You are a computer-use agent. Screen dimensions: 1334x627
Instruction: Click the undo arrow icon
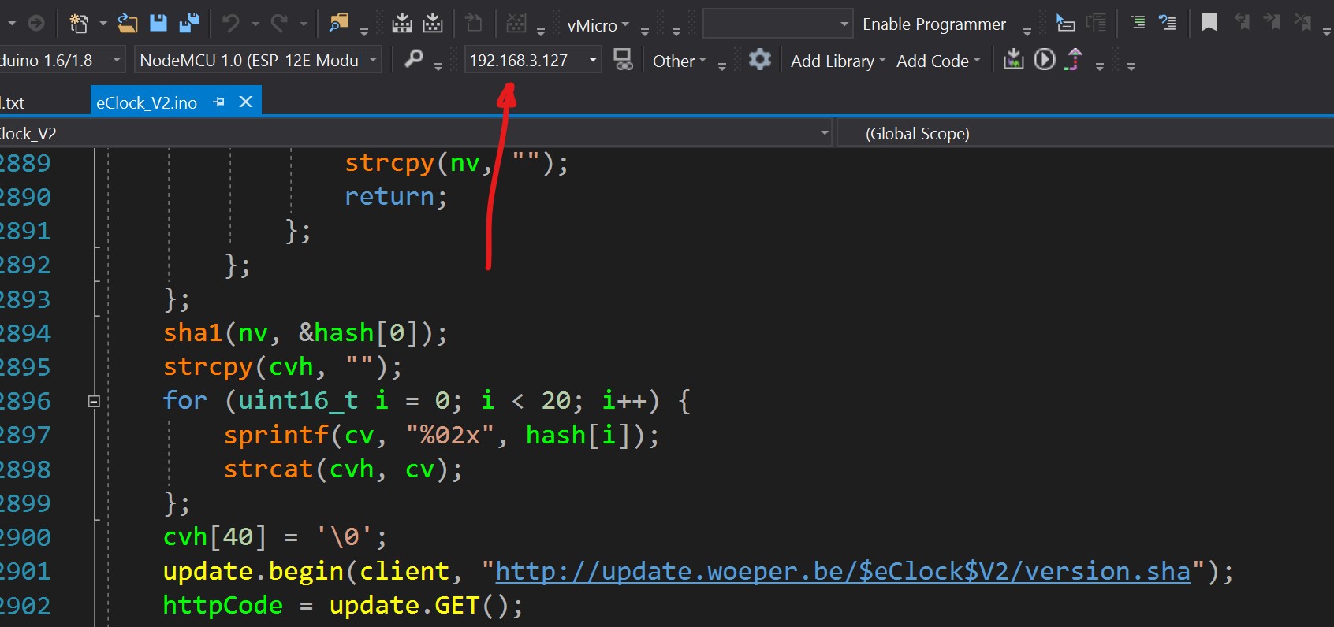tap(231, 24)
